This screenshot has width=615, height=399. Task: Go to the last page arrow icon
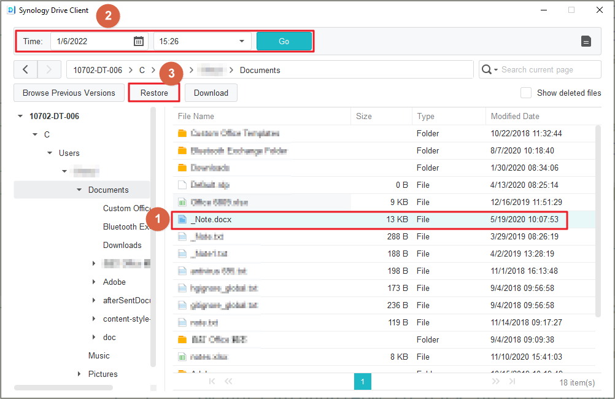pos(509,382)
